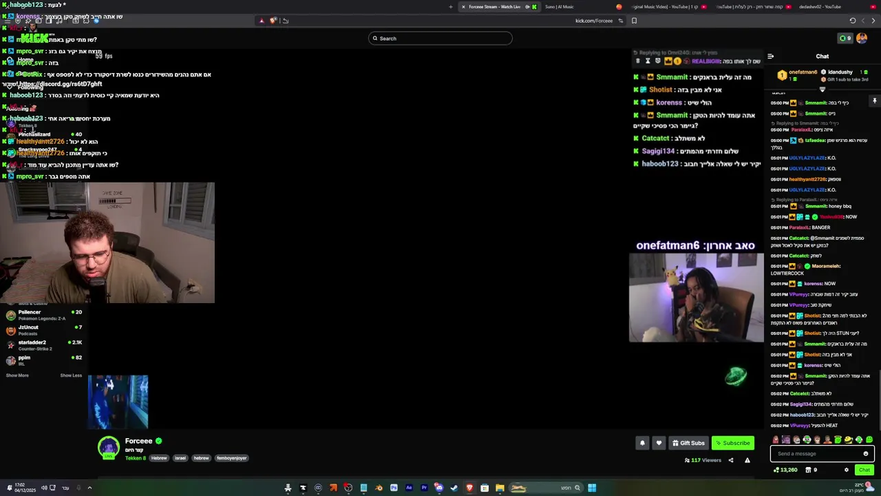The width and height of the screenshot is (881, 496).
Task: Open the user avatar menu
Action: tap(862, 39)
